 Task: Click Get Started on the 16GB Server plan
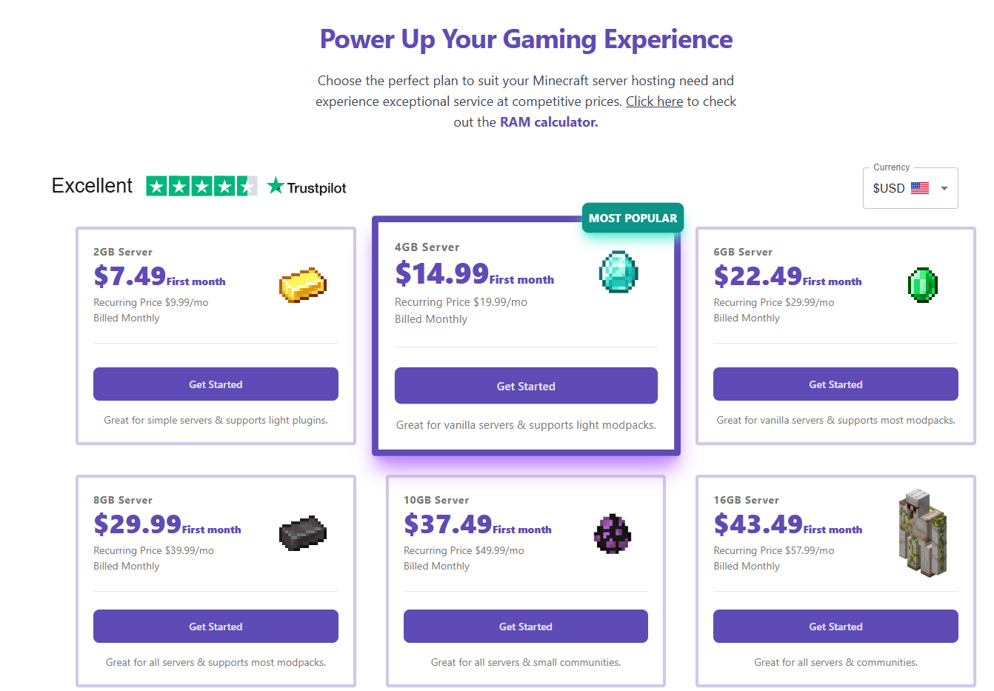(x=835, y=626)
